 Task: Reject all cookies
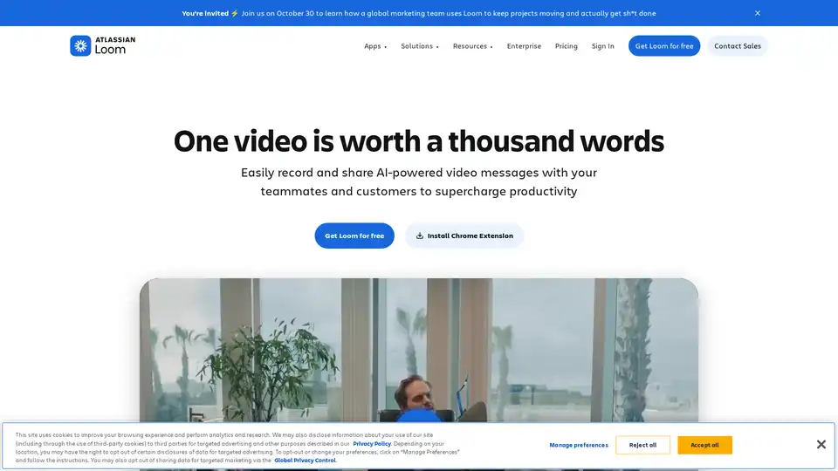(x=642, y=445)
